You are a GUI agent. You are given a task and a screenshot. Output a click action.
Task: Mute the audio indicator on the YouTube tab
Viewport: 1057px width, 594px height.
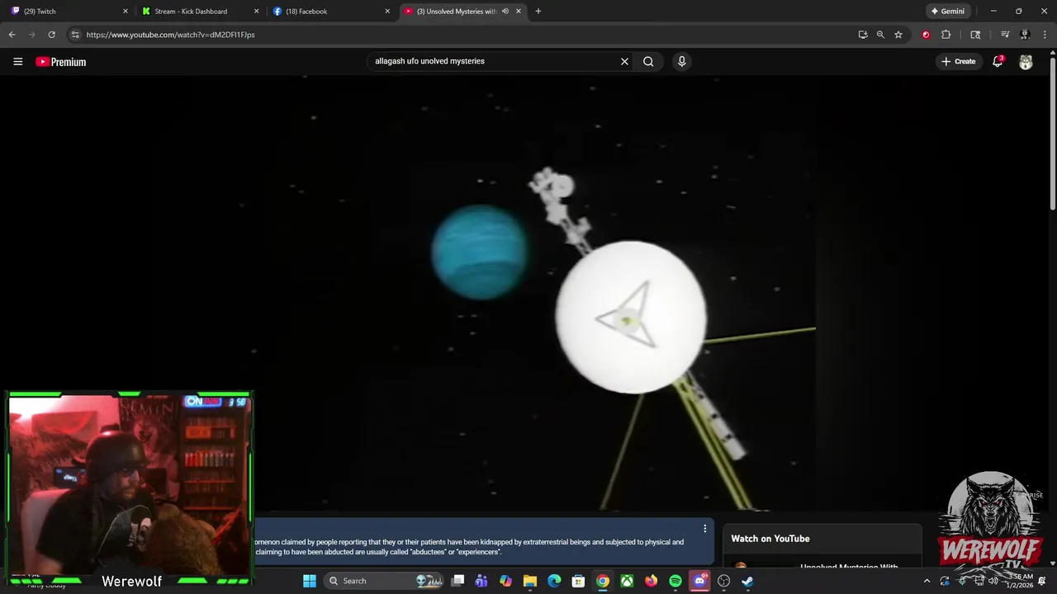tap(505, 12)
